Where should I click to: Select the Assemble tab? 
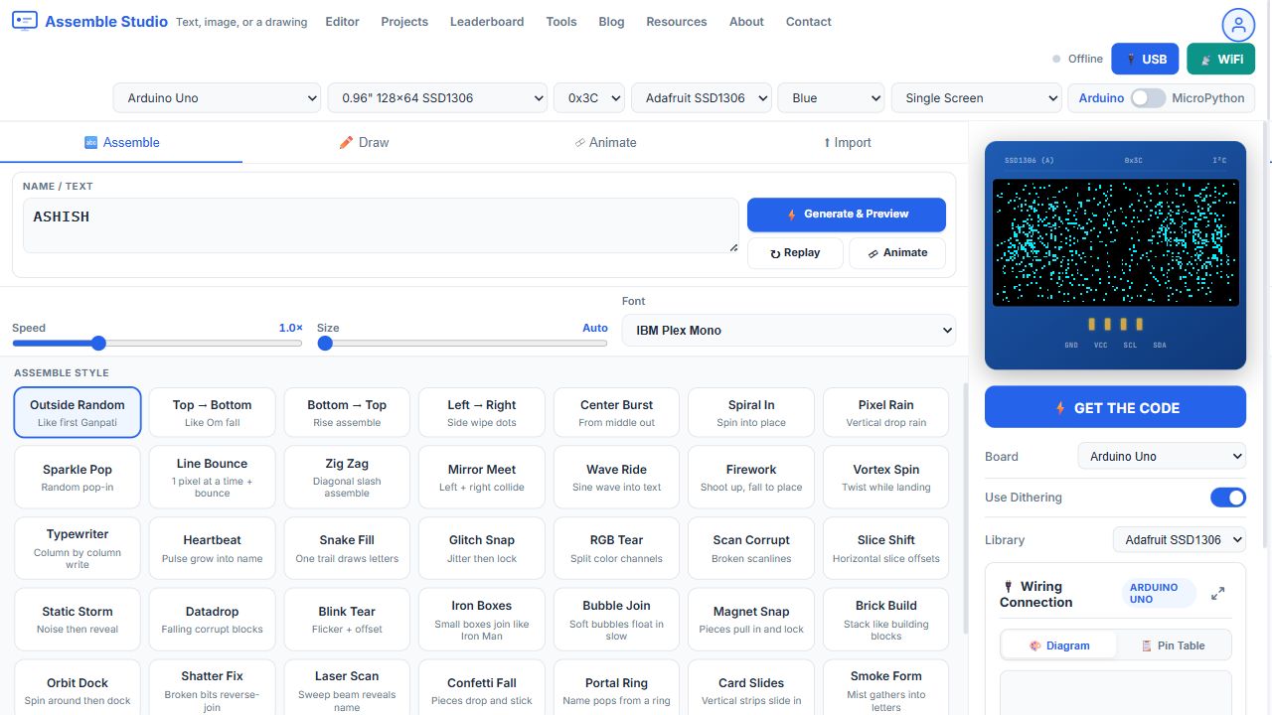121,143
